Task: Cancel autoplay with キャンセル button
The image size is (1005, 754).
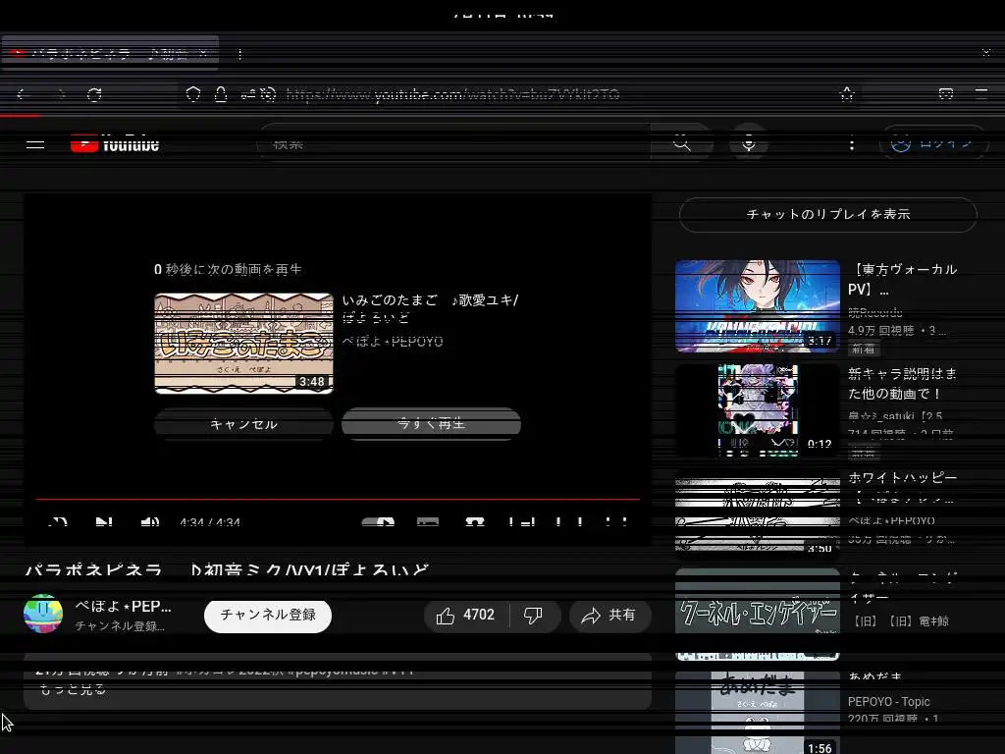Action: (x=243, y=424)
